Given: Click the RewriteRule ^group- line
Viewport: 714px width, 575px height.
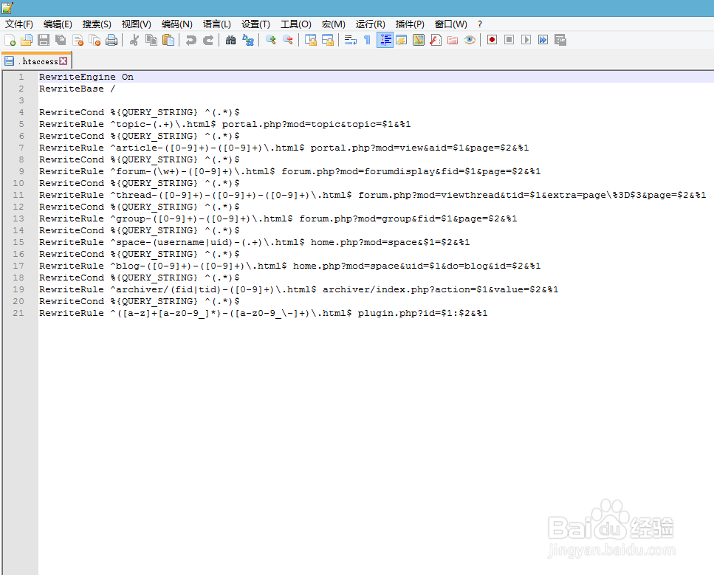Looking at the screenshot, I should [x=278, y=219].
